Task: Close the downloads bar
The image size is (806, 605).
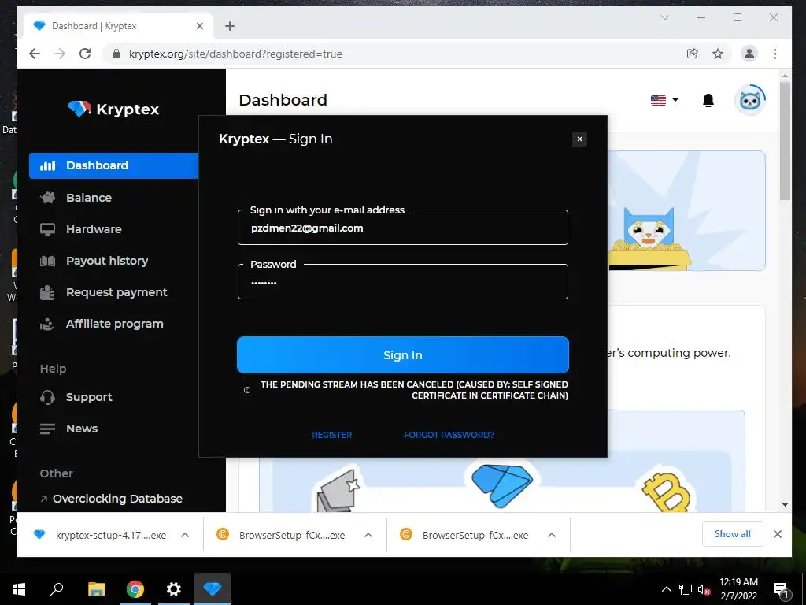Action: (x=778, y=534)
